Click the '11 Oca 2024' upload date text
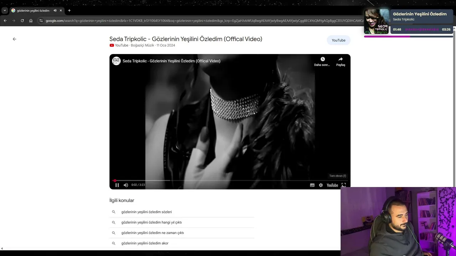Image resolution: width=456 pixels, height=256 pixels. click(x=166, y=46)
